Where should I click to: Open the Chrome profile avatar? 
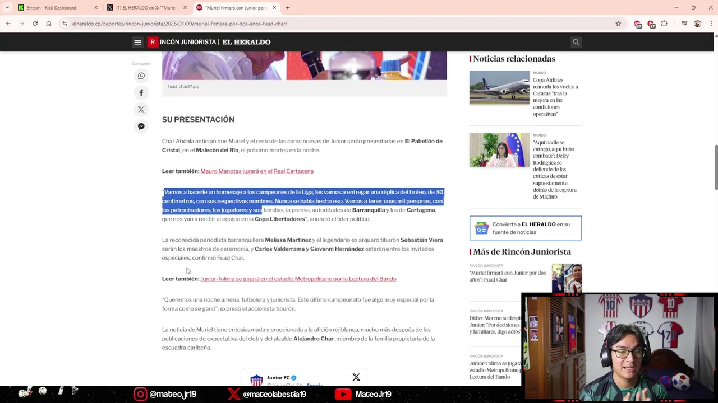click(x=697, y=24)
